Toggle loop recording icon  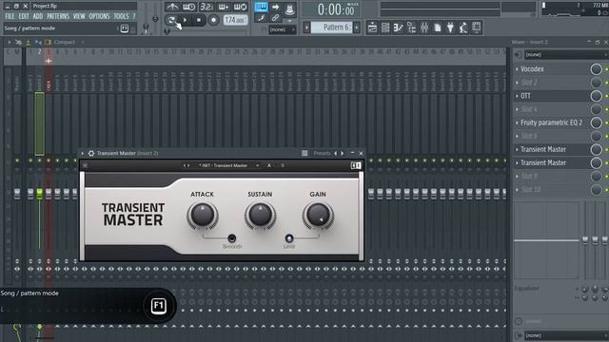240,7
